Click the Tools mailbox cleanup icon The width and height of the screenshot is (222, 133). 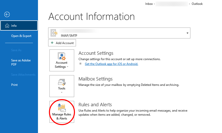point(62,82)
